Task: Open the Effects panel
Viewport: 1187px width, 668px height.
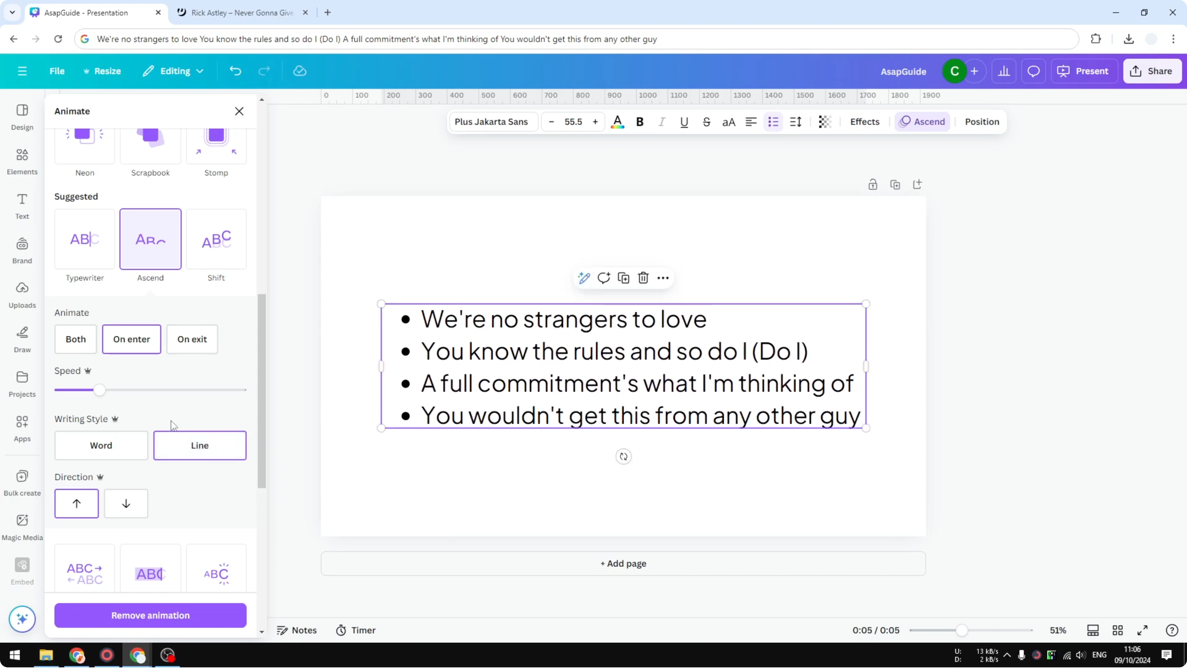Action: click(865, 122)
